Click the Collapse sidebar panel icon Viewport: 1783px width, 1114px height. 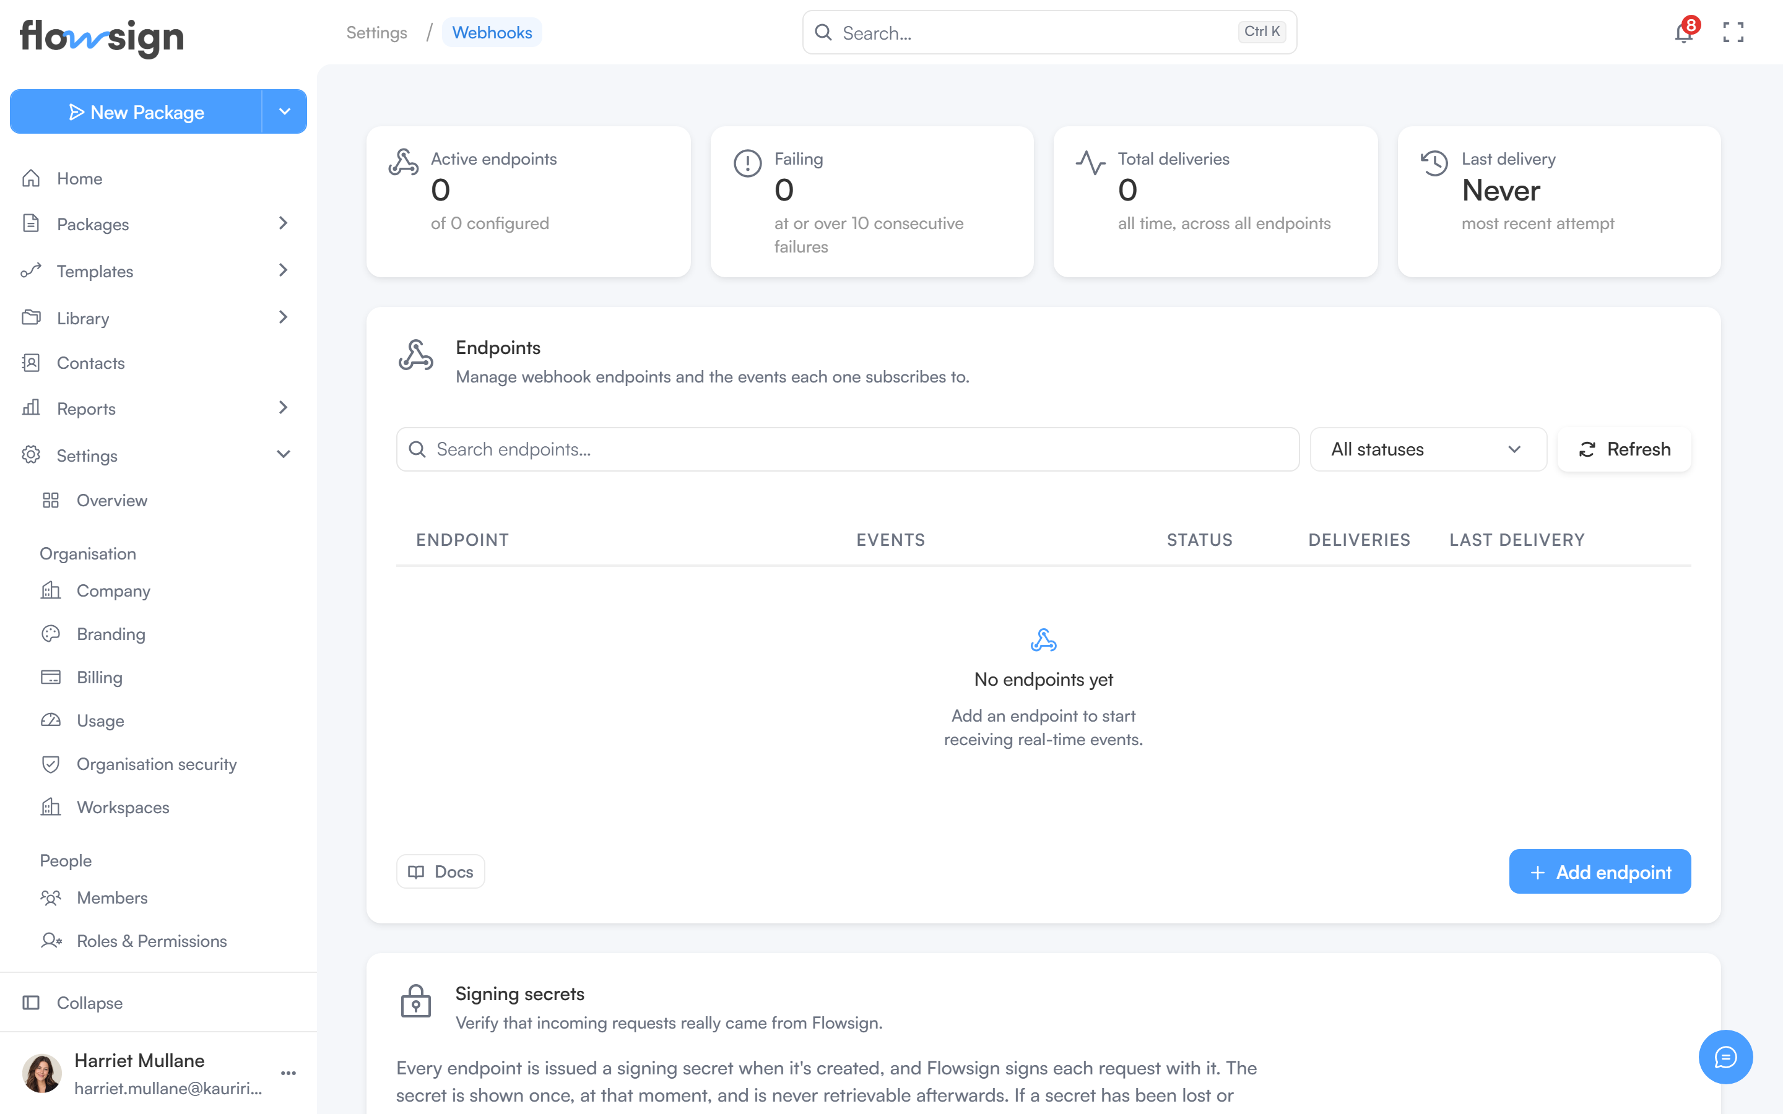tap(31, 1002)
